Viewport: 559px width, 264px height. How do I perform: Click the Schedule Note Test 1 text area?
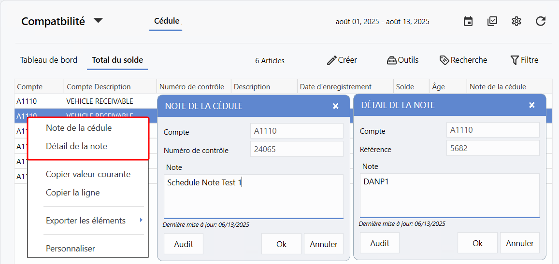(x=253, y=196)
